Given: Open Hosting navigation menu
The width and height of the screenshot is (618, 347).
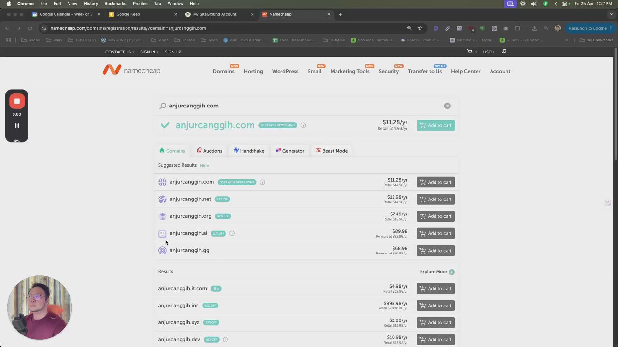Looking at the screenshot, I should pos(253,71).
